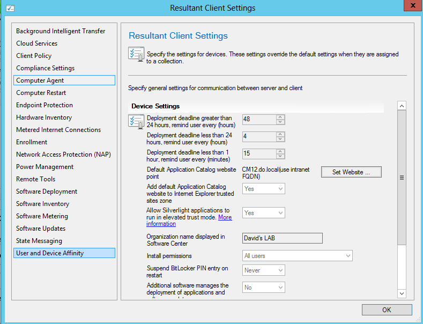Click the OK button
Screen dimensions: 423x324
pyautogui.click(x=387, y=310)
